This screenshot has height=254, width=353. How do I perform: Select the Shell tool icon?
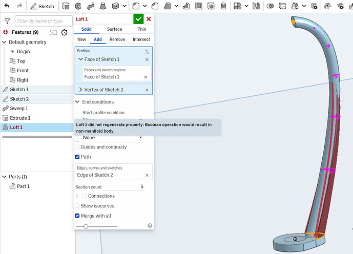pyautogui.click(x=199, y=6)
